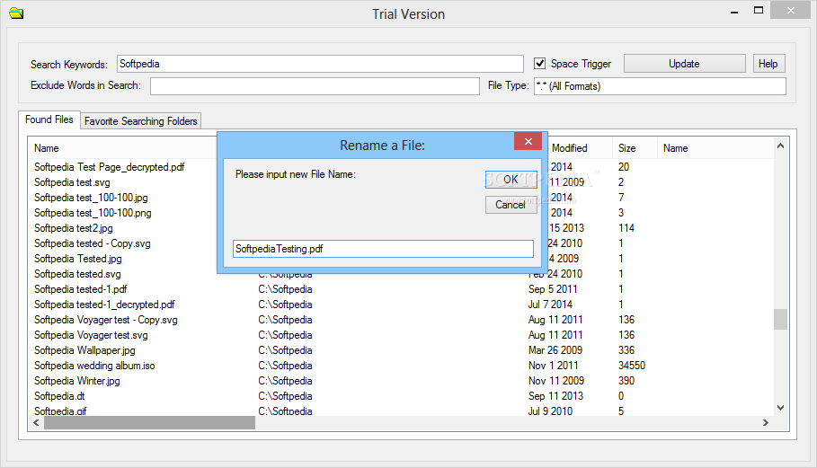Open the File Type combo box
The height and width of the screenshot is (468, 817).
[660, 86]
